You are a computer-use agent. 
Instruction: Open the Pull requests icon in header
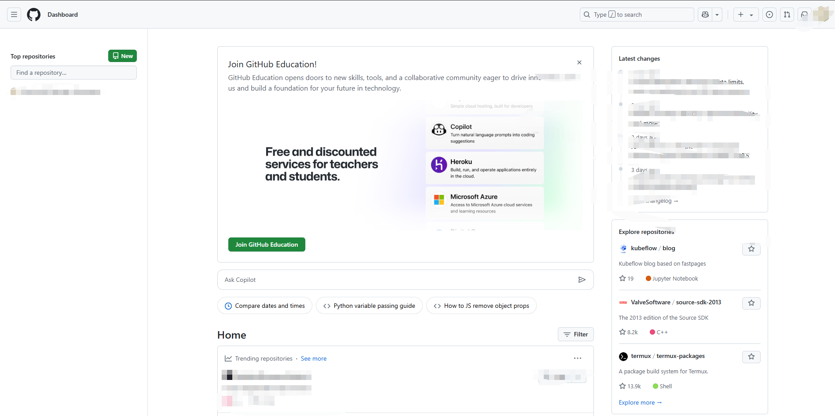click(x=787, y=15)
